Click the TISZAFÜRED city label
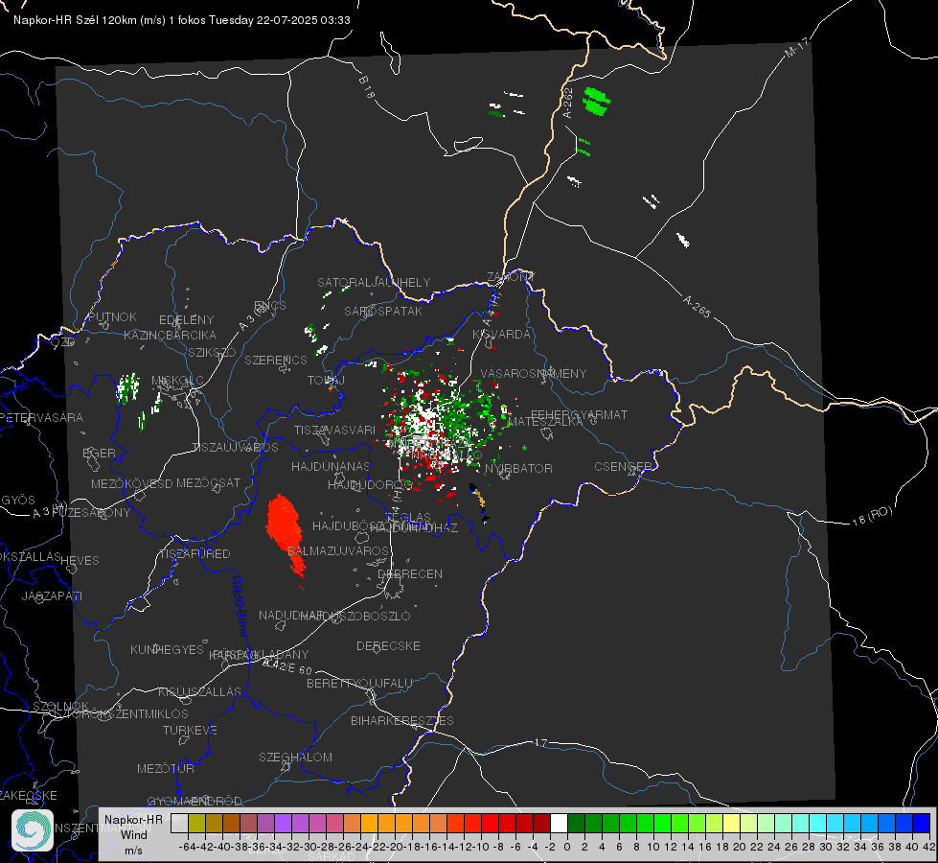The image size is (938, 863). click(194, 554)
